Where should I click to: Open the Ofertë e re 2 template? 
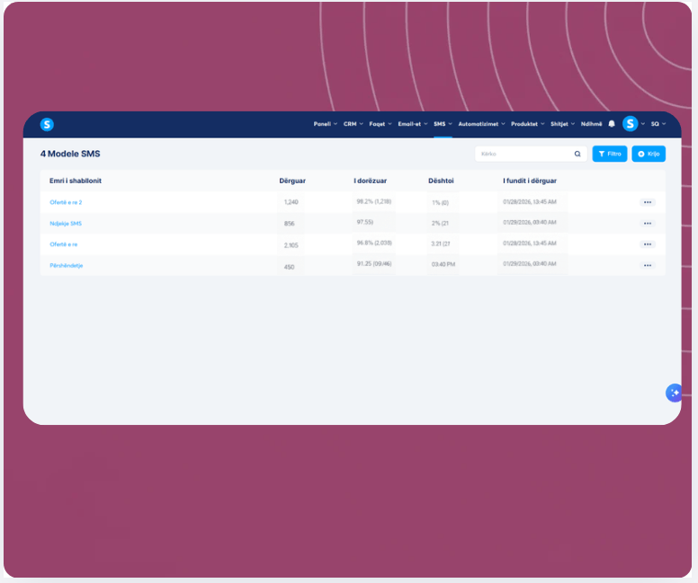coord(66,202)
